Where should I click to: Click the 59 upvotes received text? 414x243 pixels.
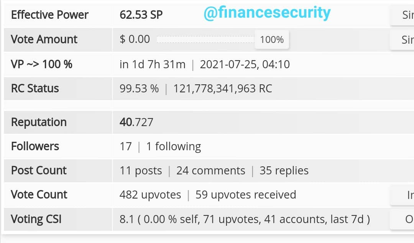pyautogui.click(x=246, y=195)
